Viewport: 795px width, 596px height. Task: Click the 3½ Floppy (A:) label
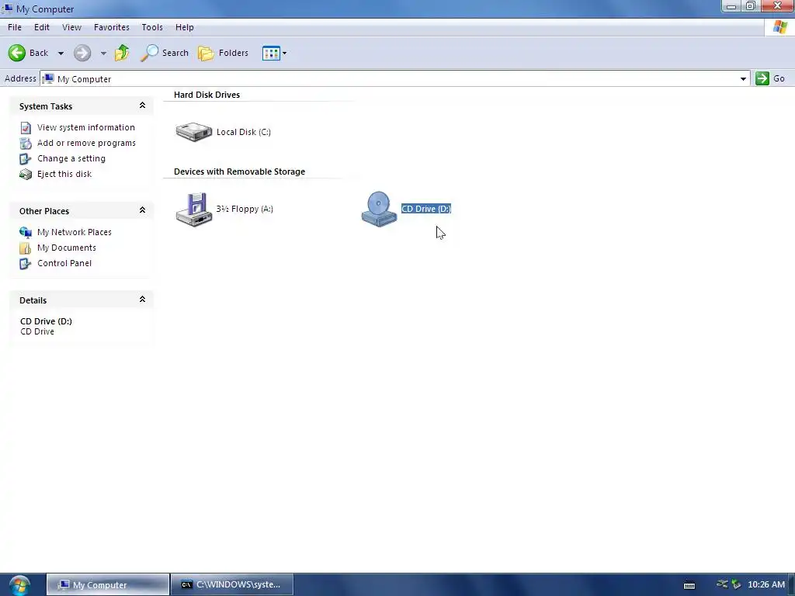[245, 209]
